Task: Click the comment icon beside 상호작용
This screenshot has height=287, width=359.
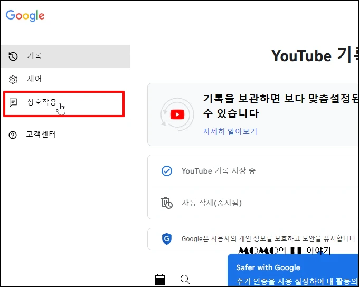Action: pos(13,102)
